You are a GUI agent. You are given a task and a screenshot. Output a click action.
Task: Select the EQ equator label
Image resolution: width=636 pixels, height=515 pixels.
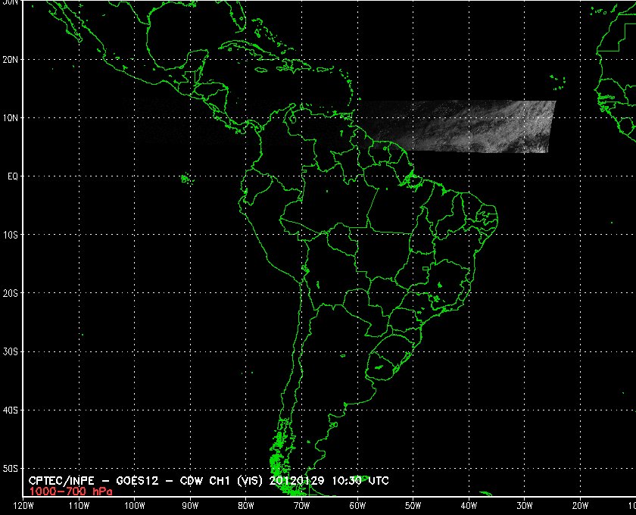(12, 176)
